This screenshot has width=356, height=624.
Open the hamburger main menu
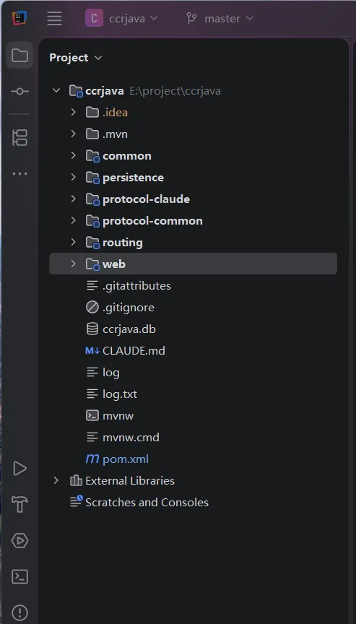pos(54,18)
